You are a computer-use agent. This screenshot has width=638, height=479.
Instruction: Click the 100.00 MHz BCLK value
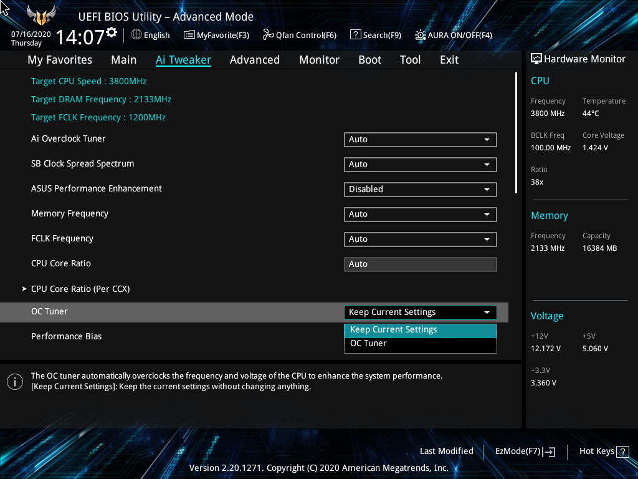tap(551, 148)
